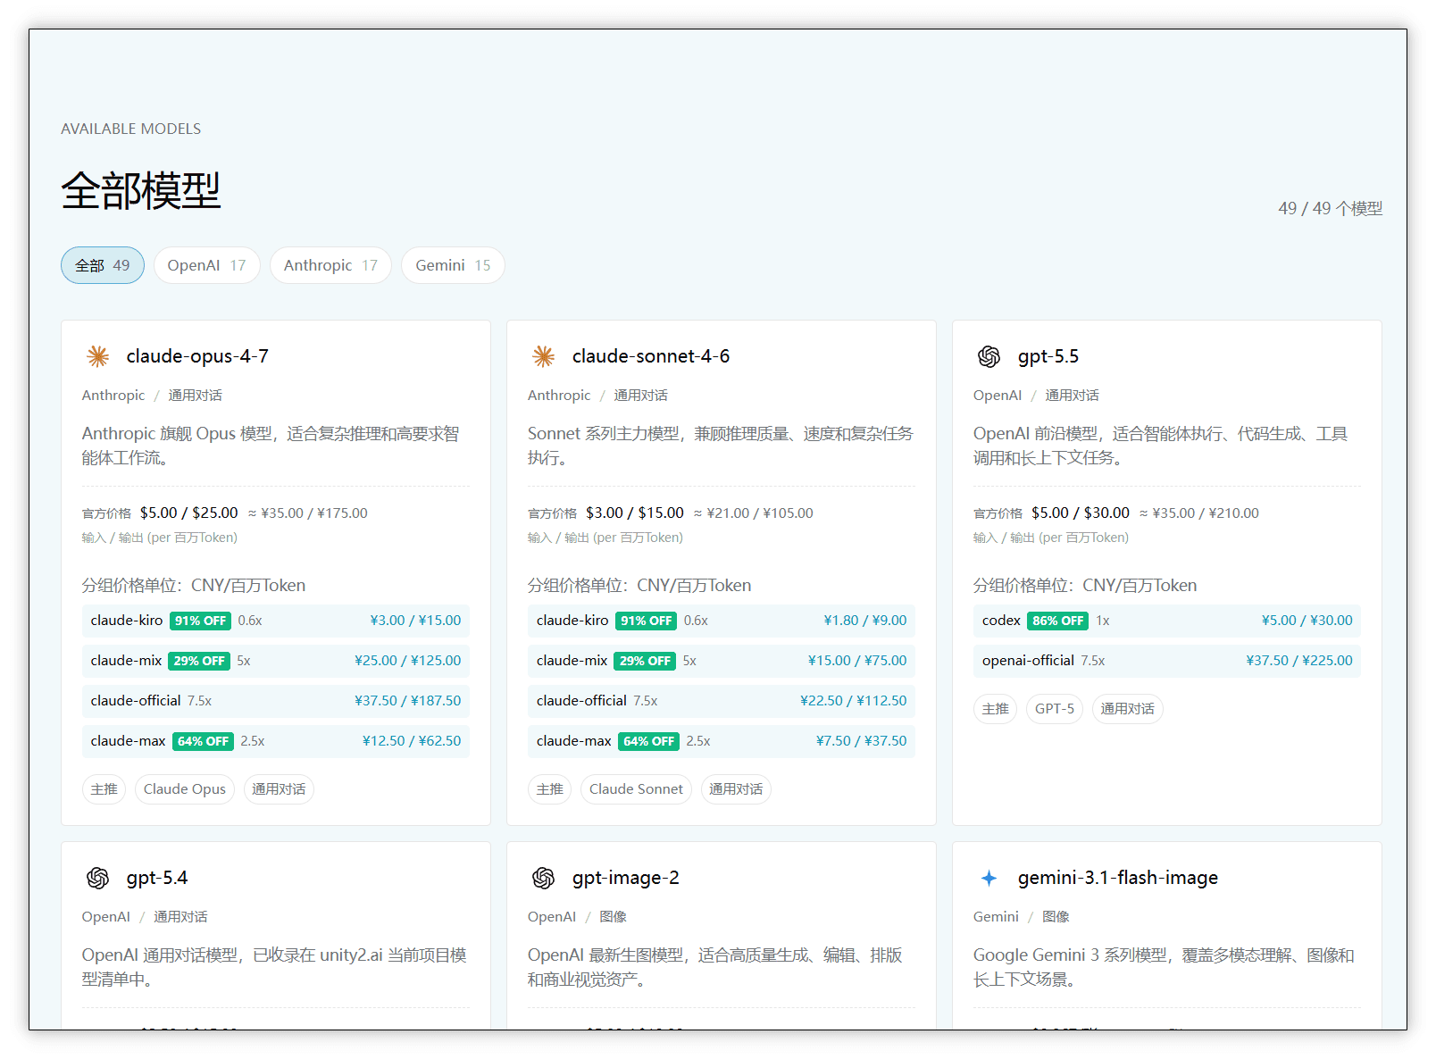The height and width of the screenshot is (1059, 1436).
Task: Open the gpt-5.4 model title
Action: coord(157,878)
